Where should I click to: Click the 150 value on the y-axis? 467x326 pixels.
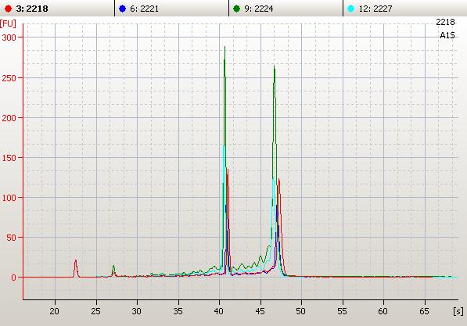click(9, 158)
